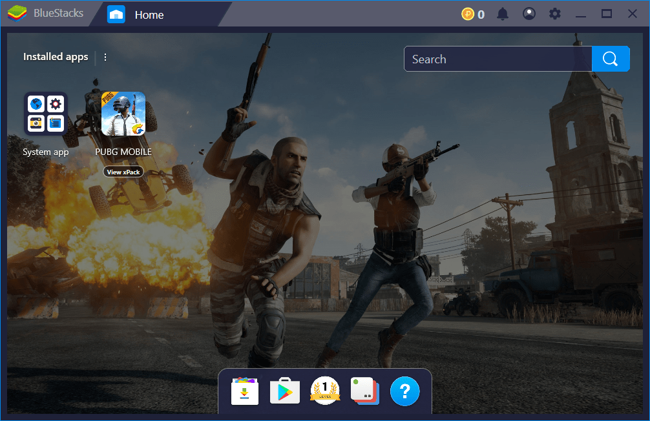Screen dimensions: 650x421
Task: Open the BlueStacks points coin icon
Action: coord(468,14)
